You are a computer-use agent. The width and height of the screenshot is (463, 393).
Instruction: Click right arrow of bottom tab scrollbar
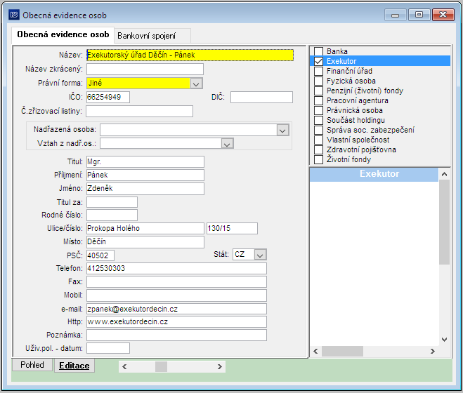(219, 367)
